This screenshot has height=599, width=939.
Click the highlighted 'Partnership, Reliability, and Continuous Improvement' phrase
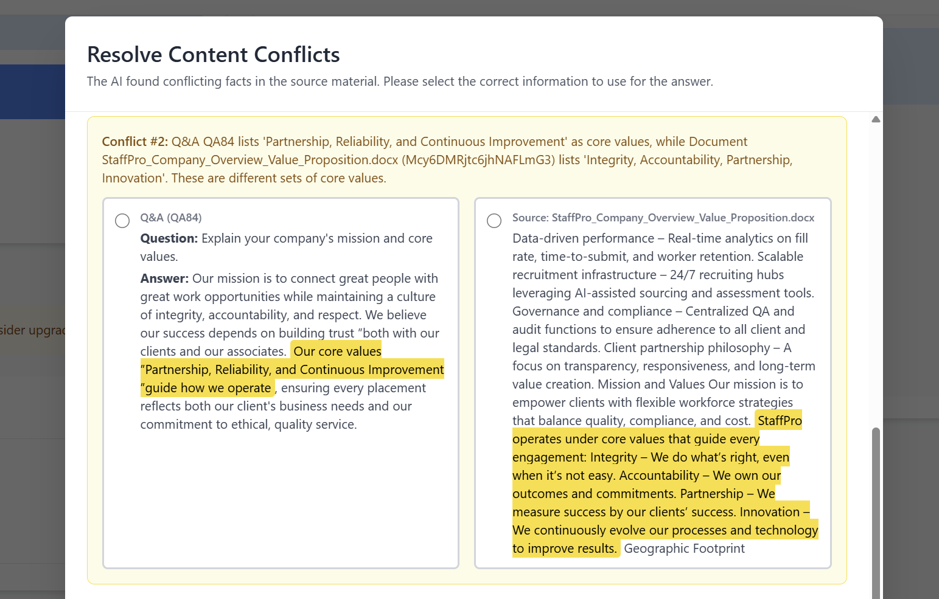(x=292, y=369)
